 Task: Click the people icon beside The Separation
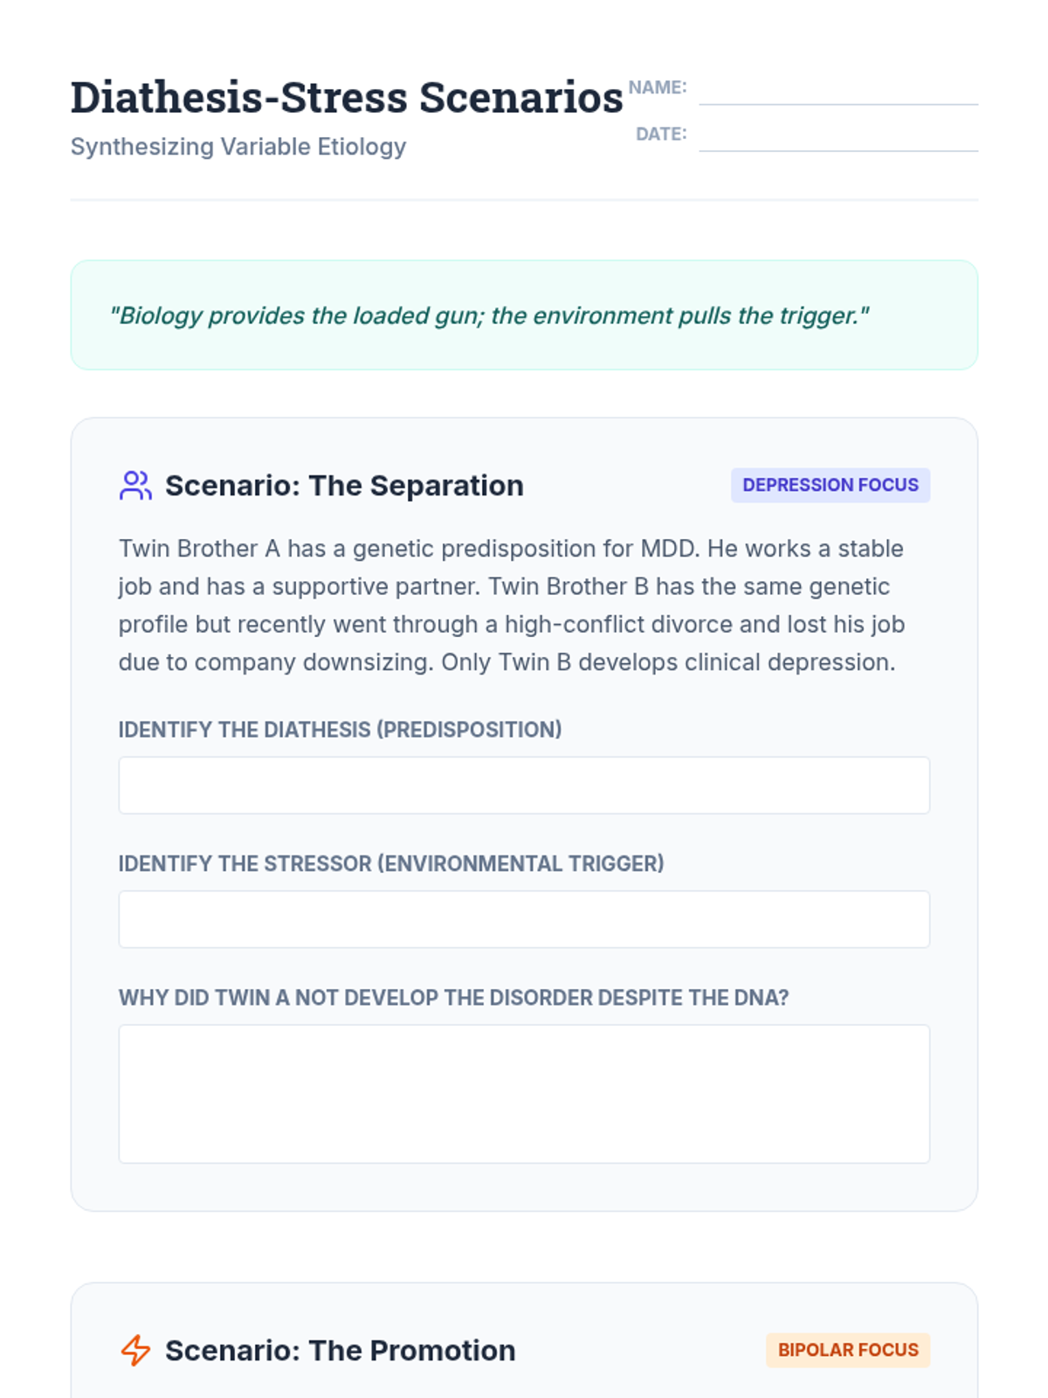(135, 486)
